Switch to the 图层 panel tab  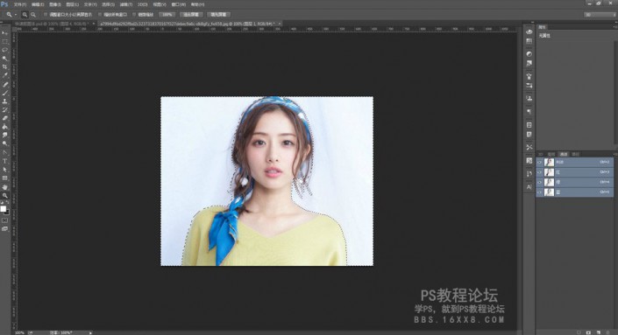(x=551, y=154)
